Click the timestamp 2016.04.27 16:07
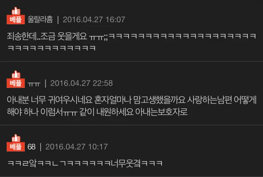 94,20
